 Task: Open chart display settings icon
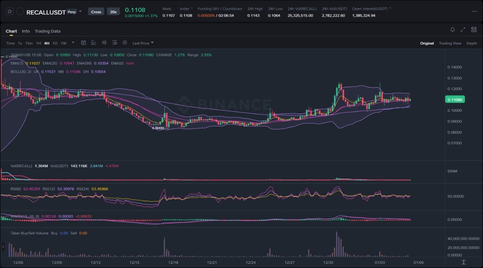coord(115,43)
